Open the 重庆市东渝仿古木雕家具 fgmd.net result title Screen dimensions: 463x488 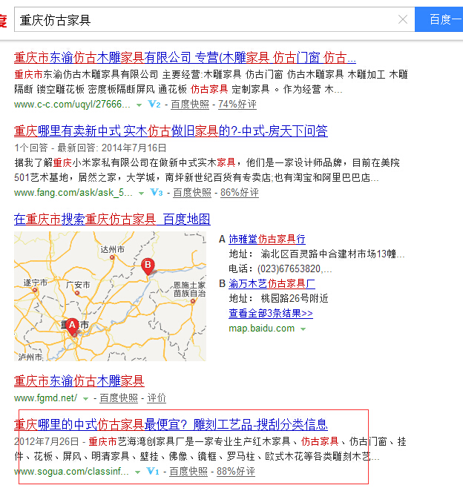[x=79, y=381]
